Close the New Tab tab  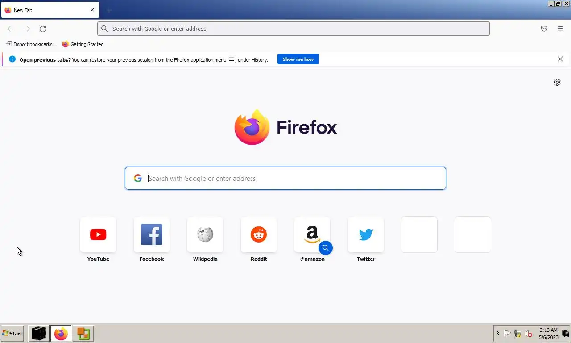(x=92, y=10)
